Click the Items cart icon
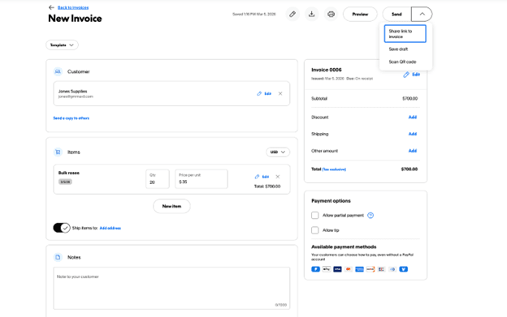The height and width of the screenshot is (317, 507). point(58,152)
